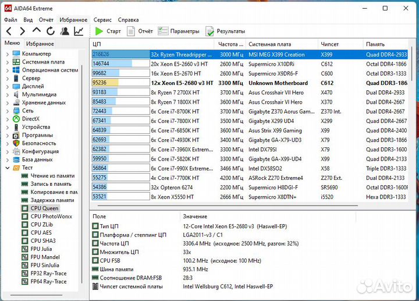Select the 6x Core i7-8700K HT row

click(249, 111)
